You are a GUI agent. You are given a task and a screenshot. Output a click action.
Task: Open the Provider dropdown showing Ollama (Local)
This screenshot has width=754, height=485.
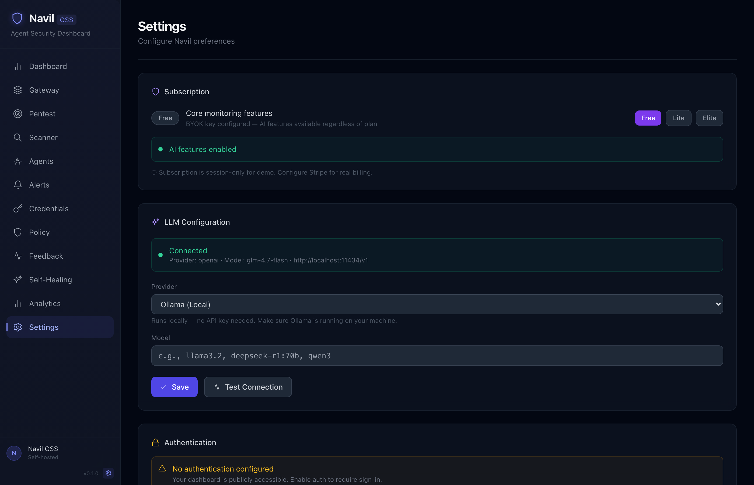[437, 304]
